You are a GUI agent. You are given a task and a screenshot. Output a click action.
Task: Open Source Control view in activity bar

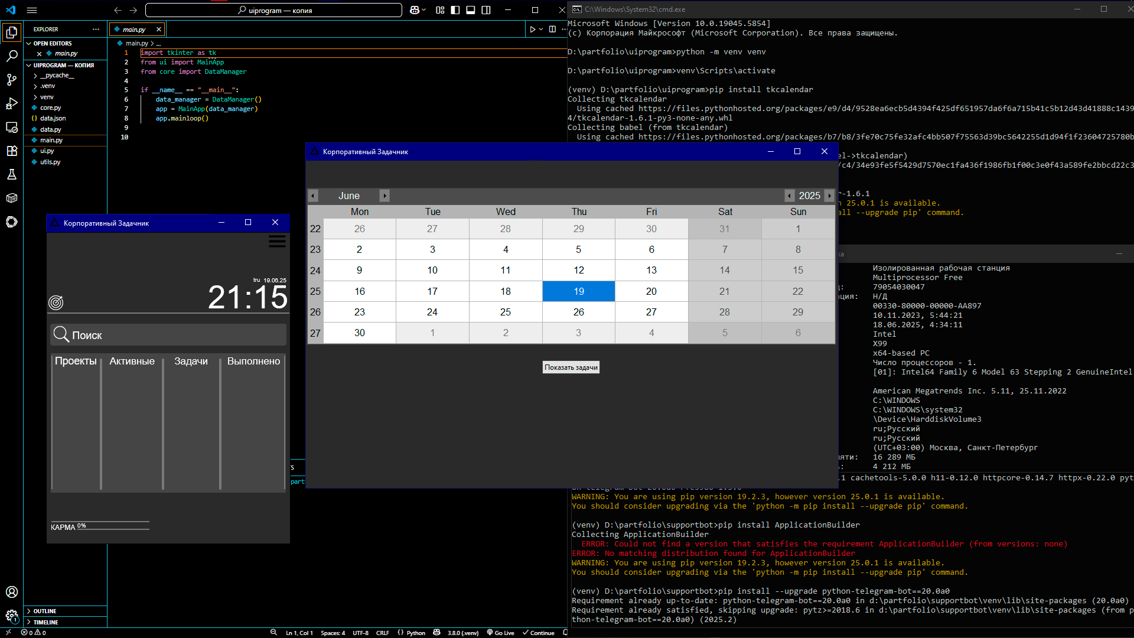(x=12, y=80)
